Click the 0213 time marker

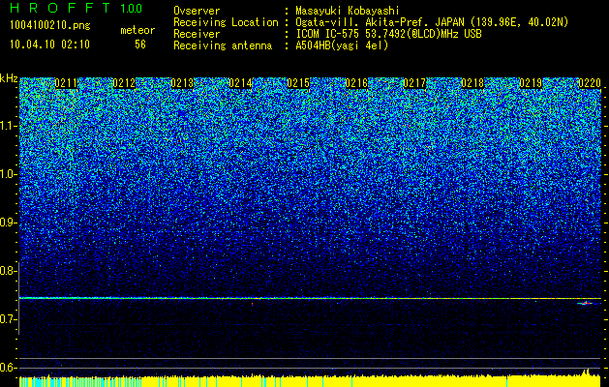182,83
